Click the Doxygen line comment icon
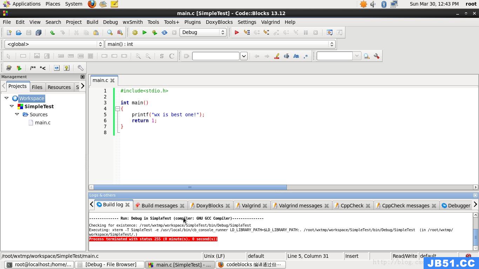 (42, 68)
